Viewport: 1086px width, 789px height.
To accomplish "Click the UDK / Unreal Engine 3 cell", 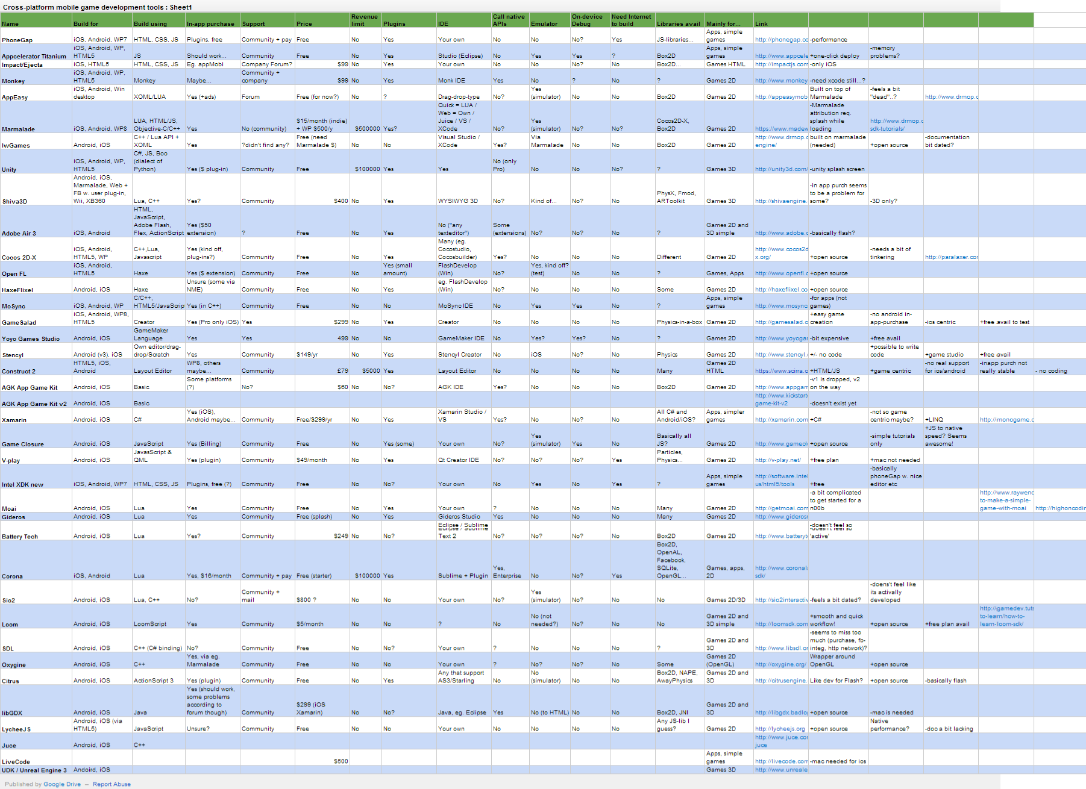I will coord(34,770).
